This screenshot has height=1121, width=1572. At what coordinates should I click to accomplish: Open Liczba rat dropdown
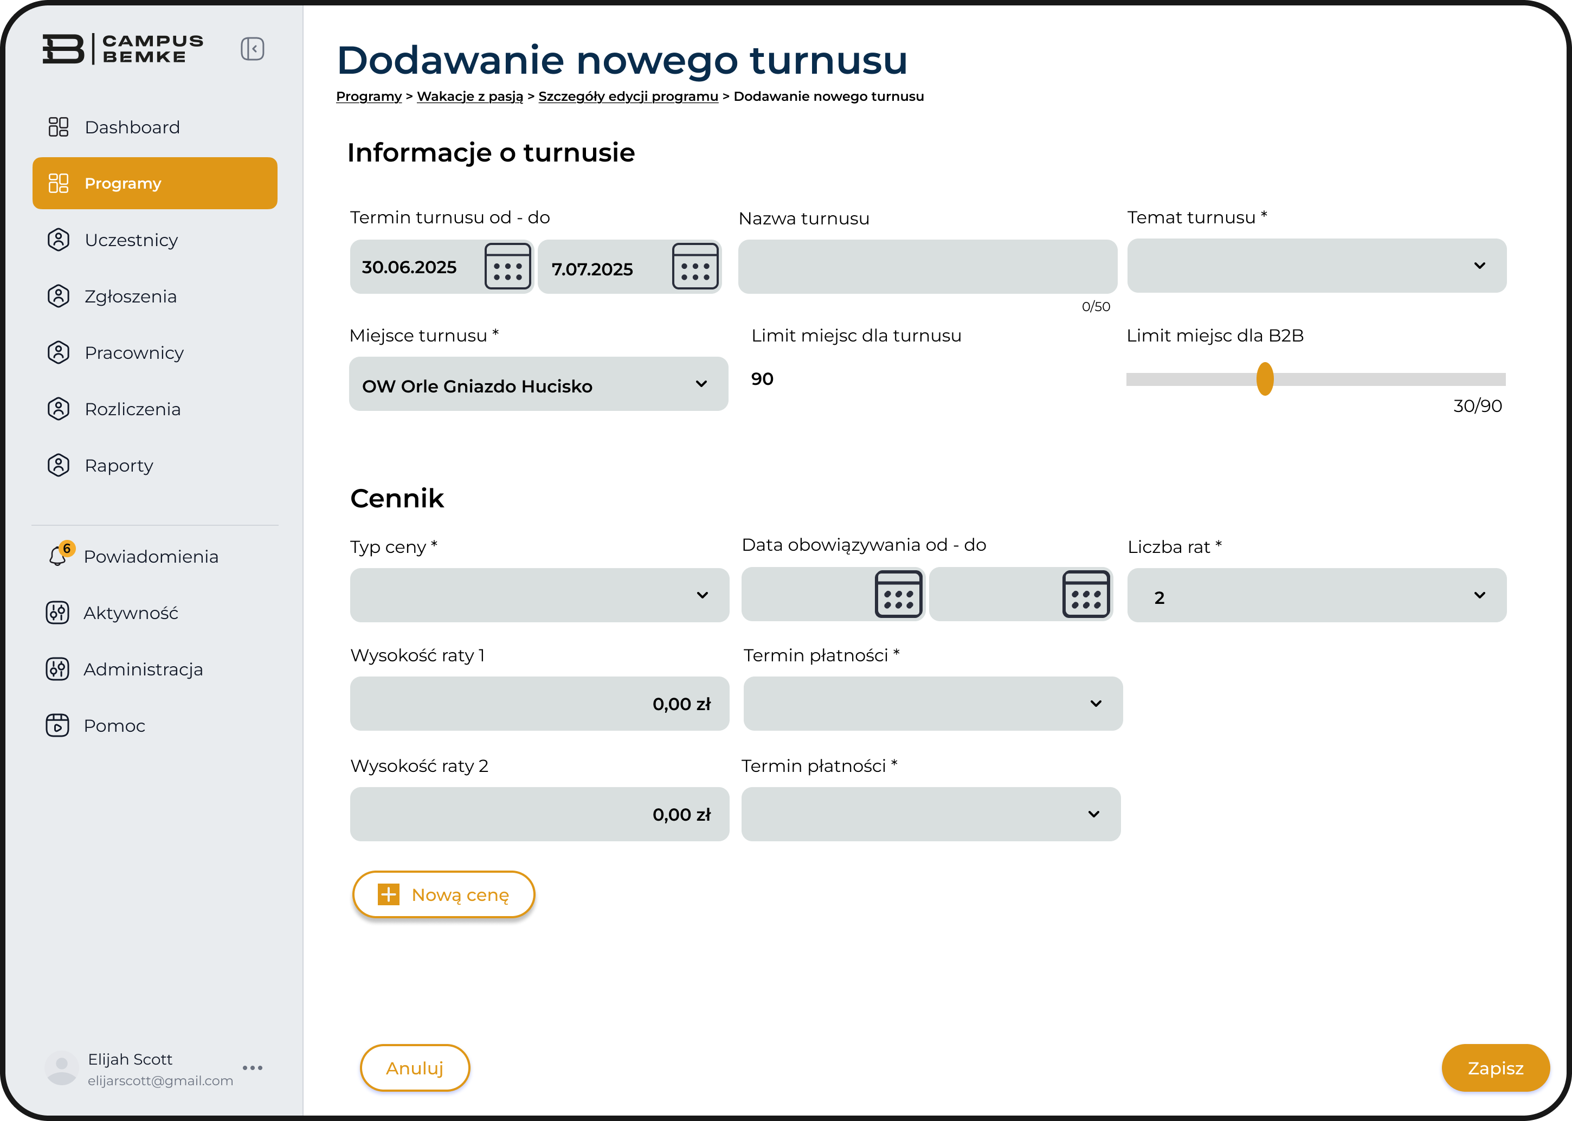tap(1479, 595)
